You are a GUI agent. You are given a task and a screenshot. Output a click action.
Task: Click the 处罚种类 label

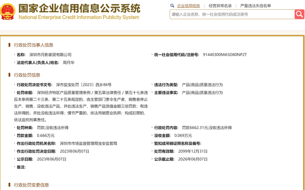pyautogui.click(x=25, y=128)
